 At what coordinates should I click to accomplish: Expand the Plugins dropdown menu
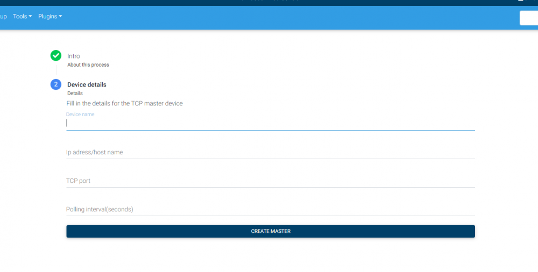click(x=50, y=17)
